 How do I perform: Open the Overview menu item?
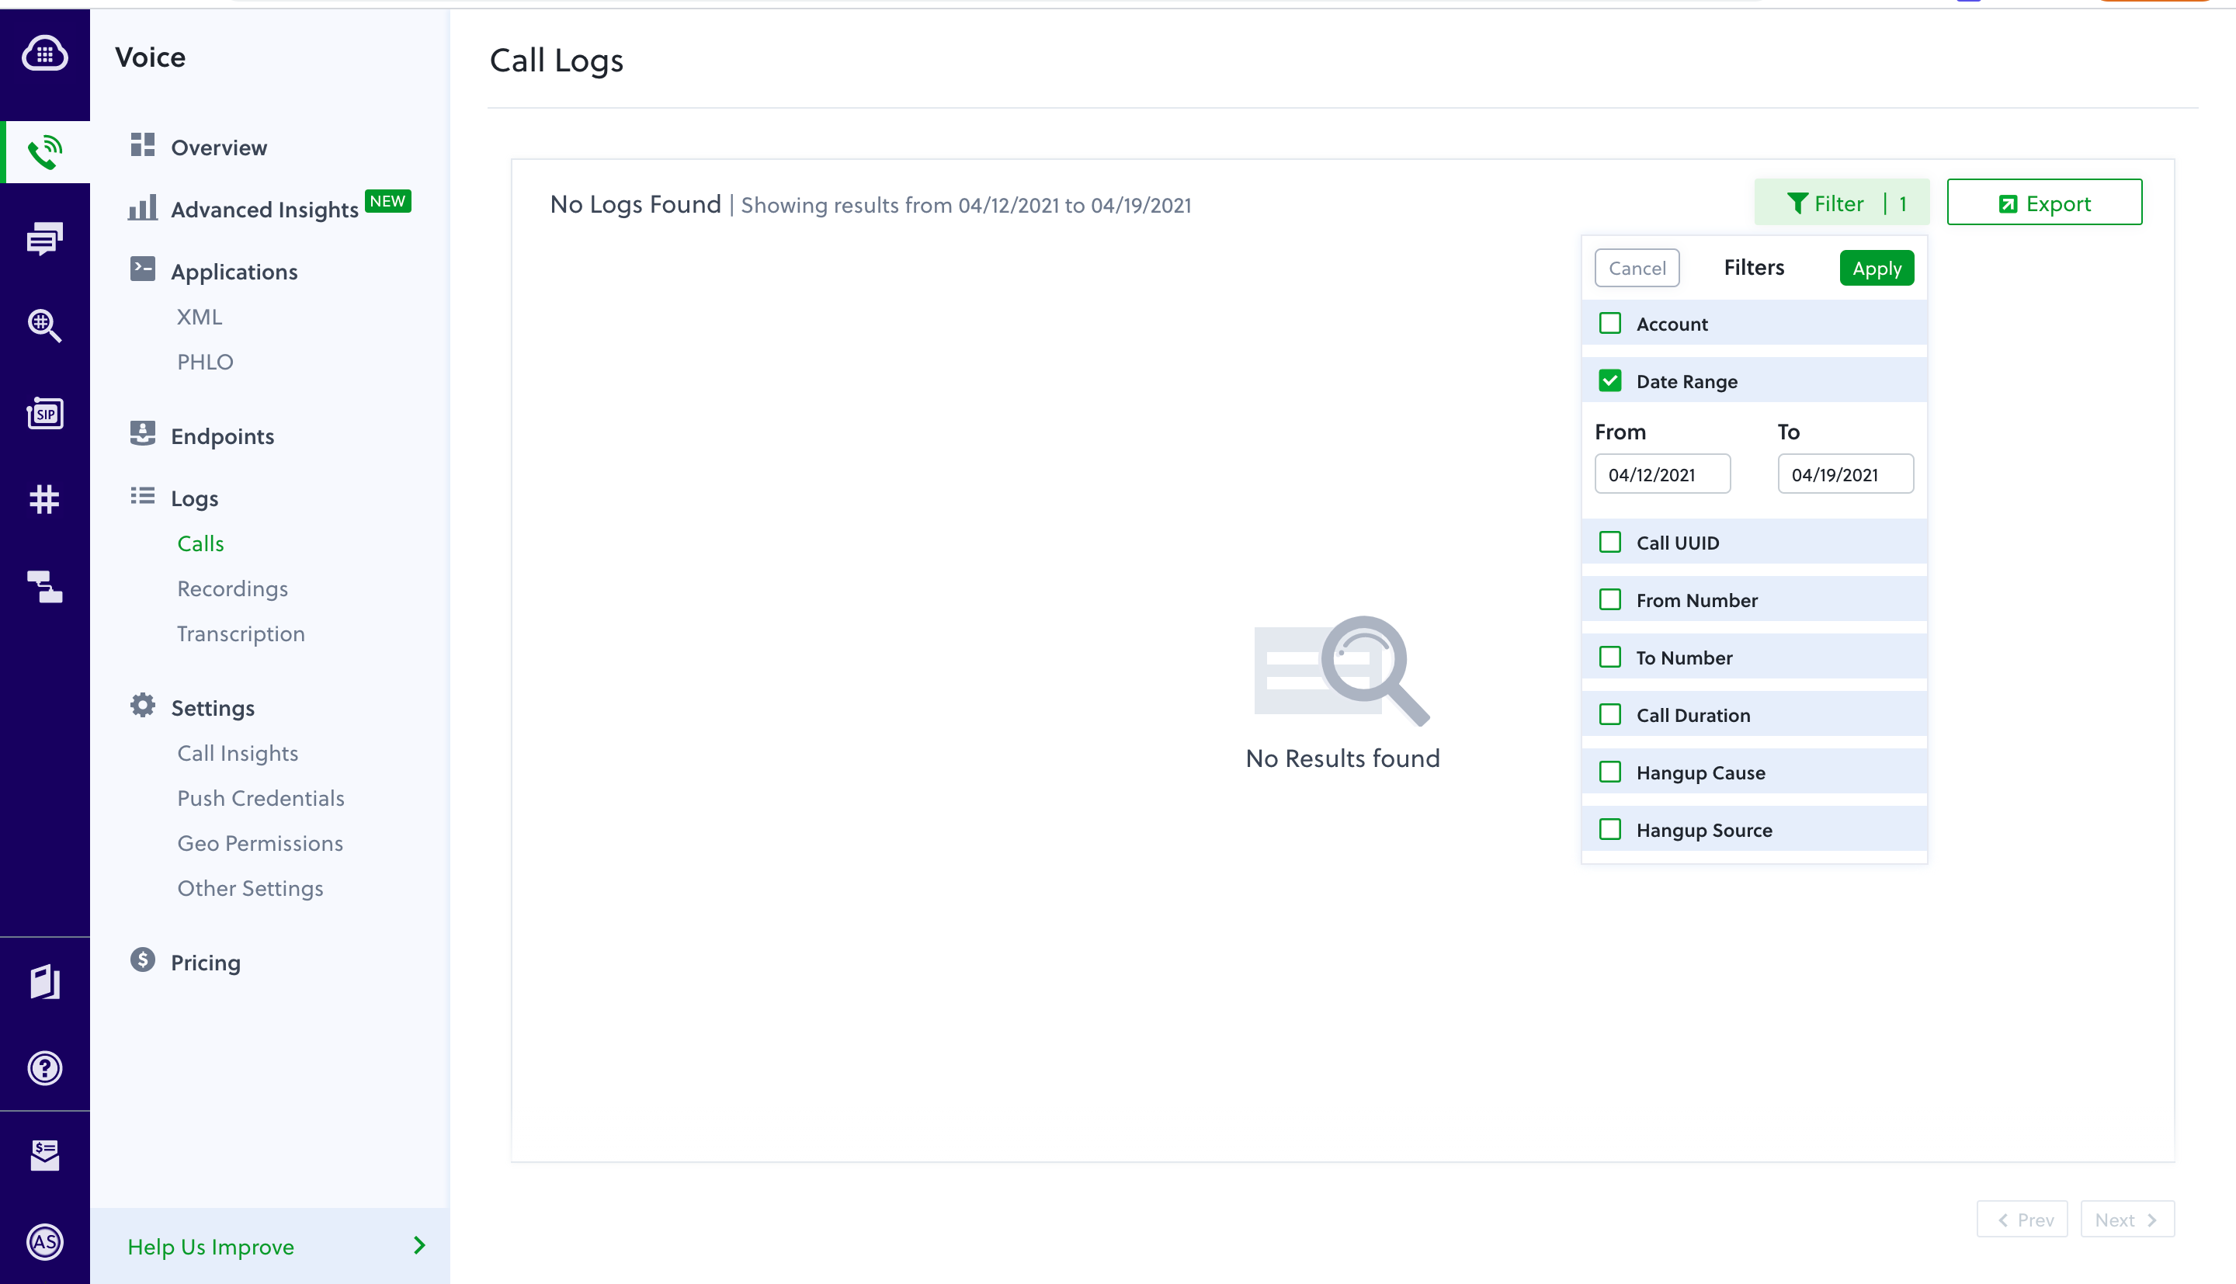(219, 147)
